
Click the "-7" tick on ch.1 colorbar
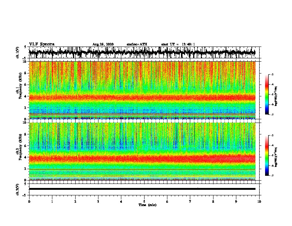272,114
